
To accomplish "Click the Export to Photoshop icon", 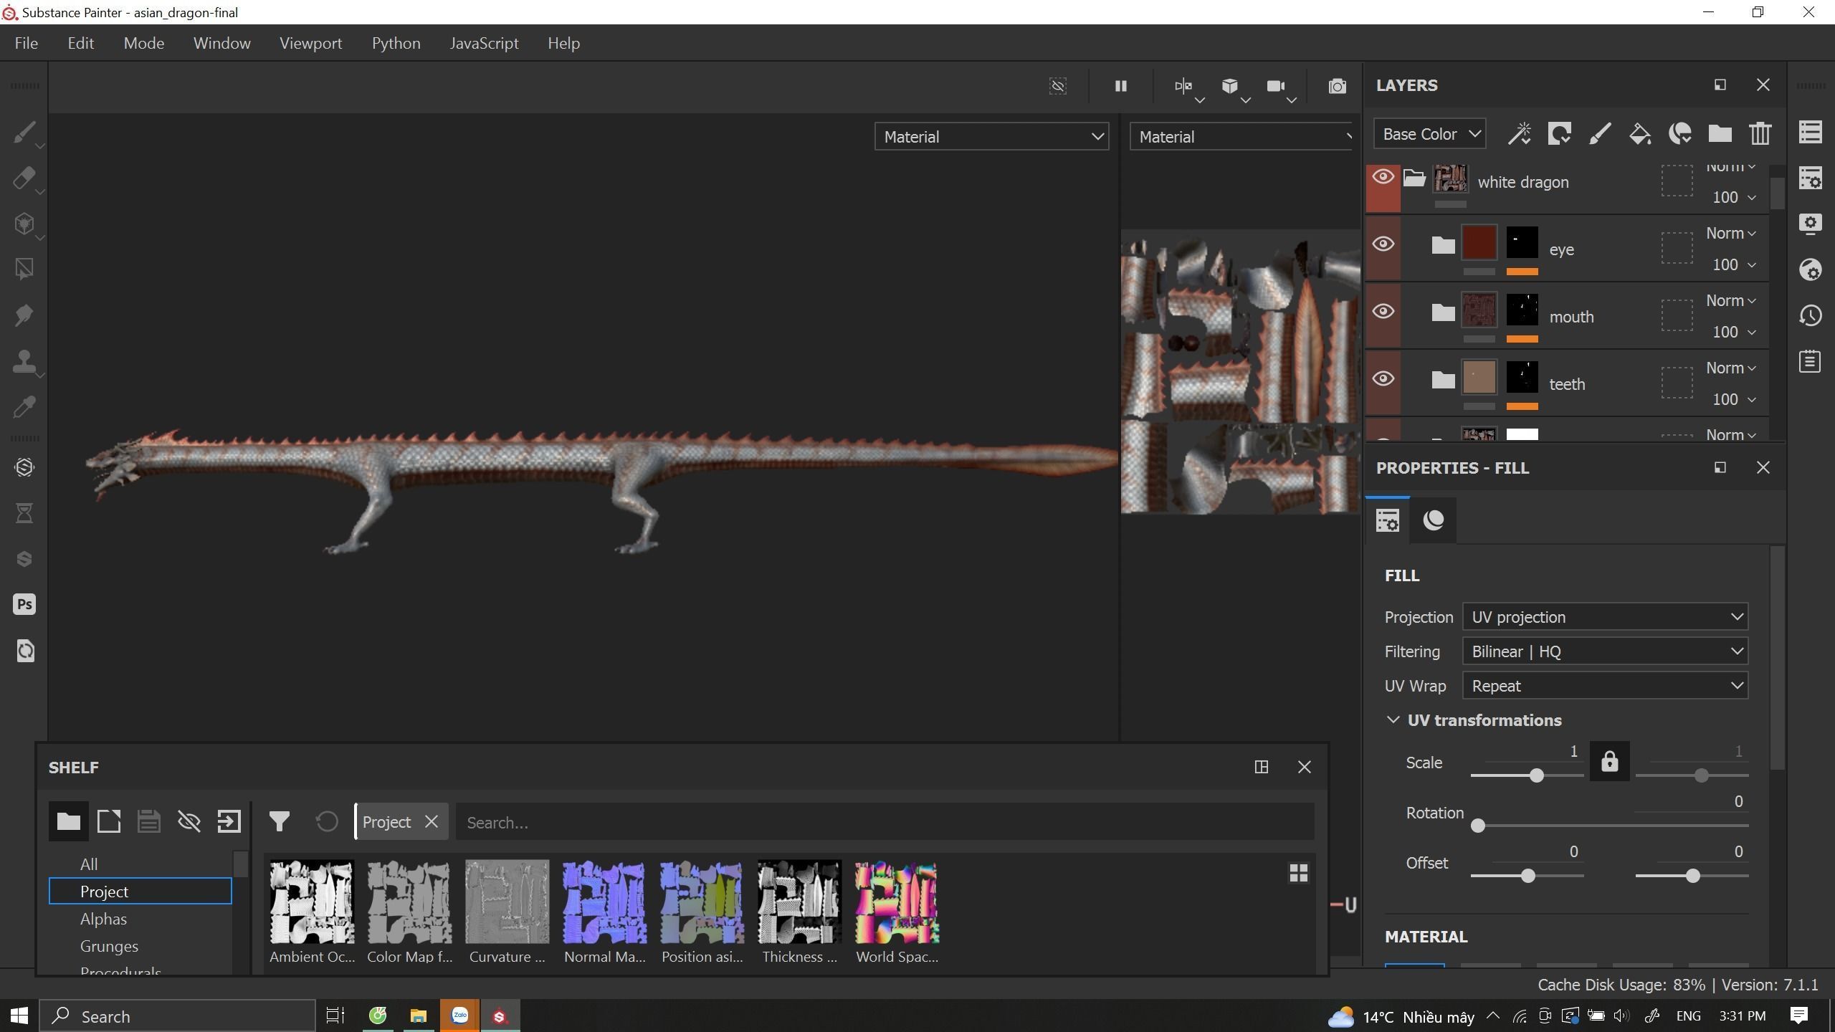I will [24, 604].
